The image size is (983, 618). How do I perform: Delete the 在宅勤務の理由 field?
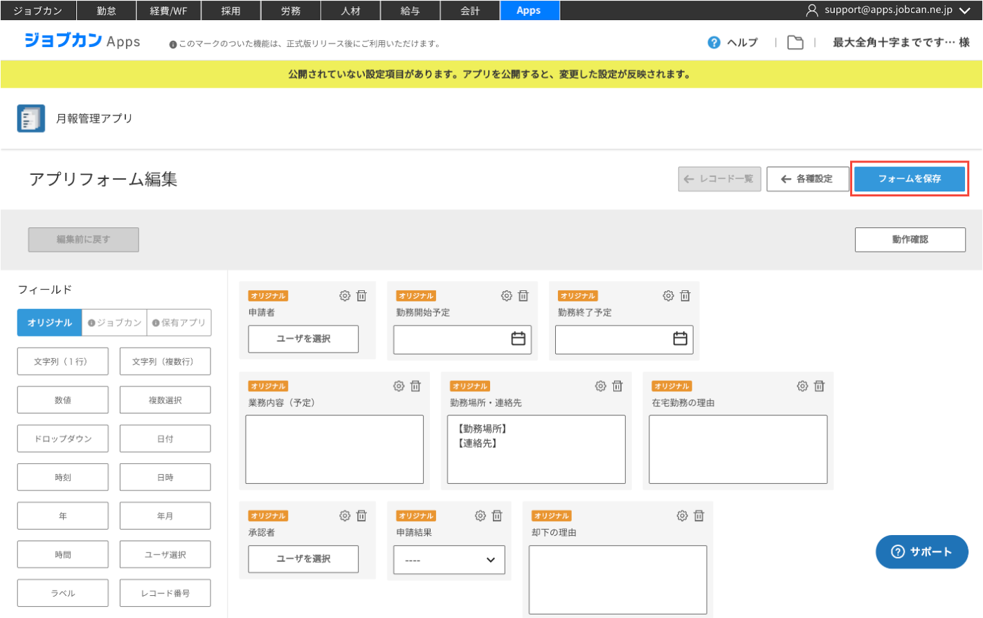pos(819,386)
